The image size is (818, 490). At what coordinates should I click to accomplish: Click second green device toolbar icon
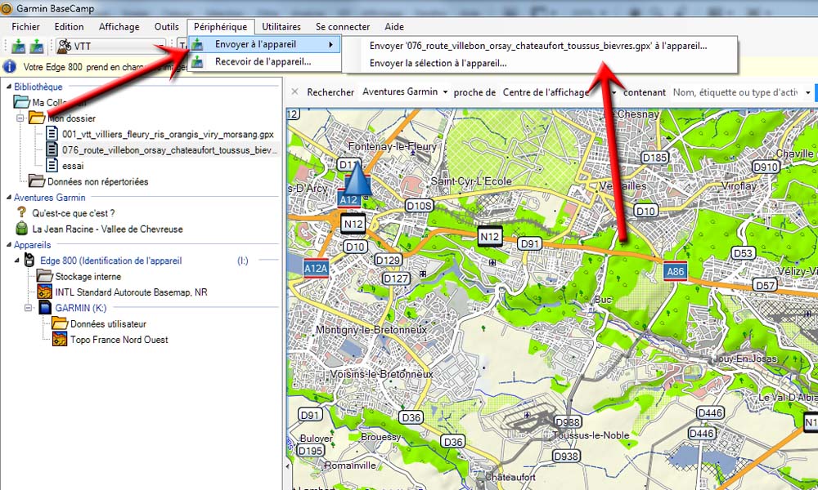click(x=37, y=47)
